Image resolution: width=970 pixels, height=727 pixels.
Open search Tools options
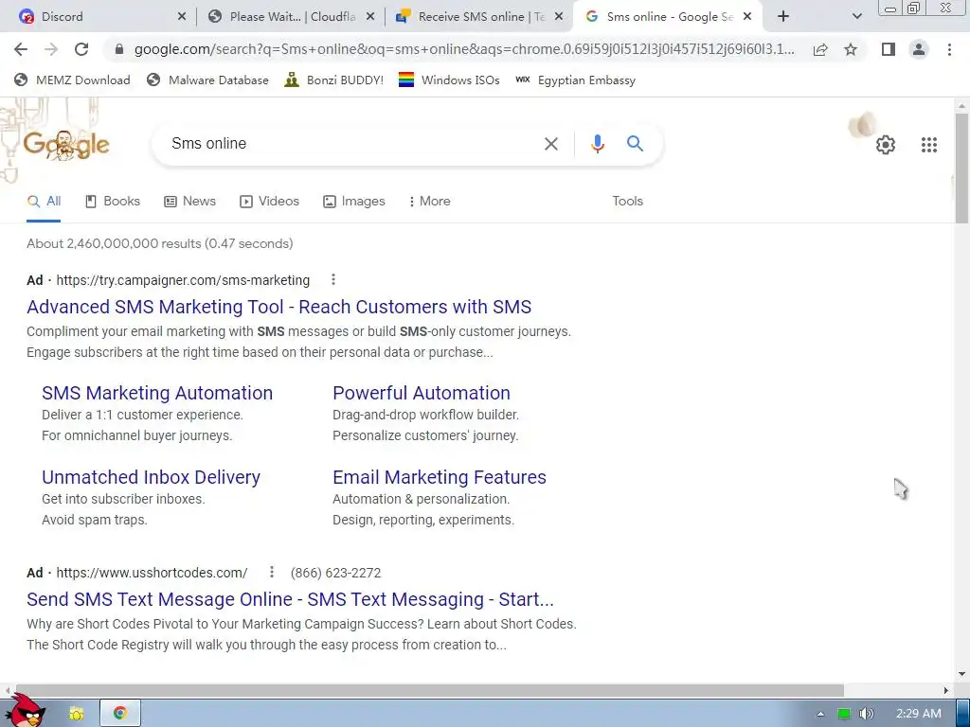pos(627,202)
